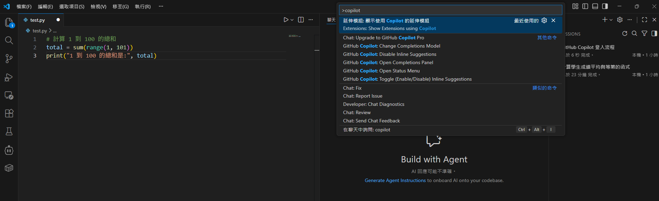
Task: Open Remote Explorer in activity bar
Action: point(9,95)
